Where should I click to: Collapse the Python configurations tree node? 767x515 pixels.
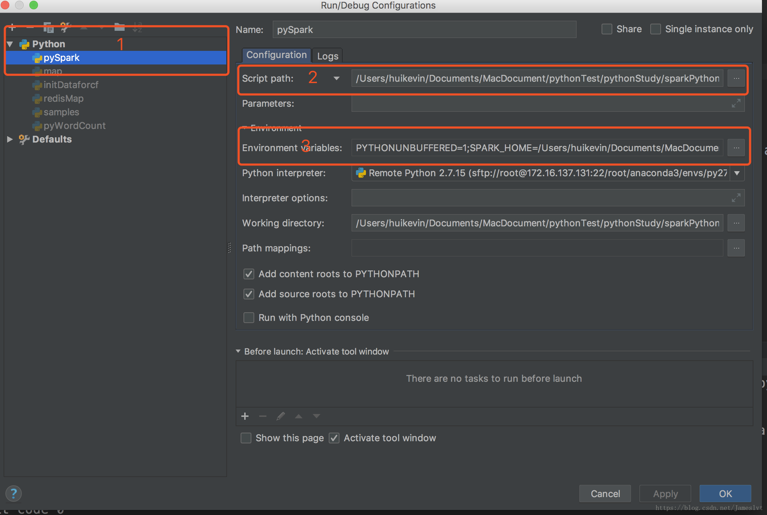pos(10,44)
